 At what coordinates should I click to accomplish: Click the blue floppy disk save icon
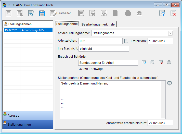pos(42,13)
